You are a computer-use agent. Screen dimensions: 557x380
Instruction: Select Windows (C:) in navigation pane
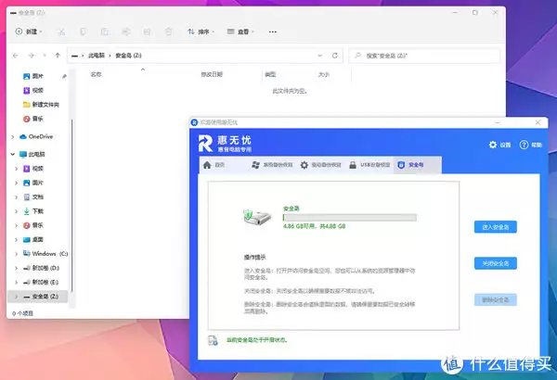45,254
